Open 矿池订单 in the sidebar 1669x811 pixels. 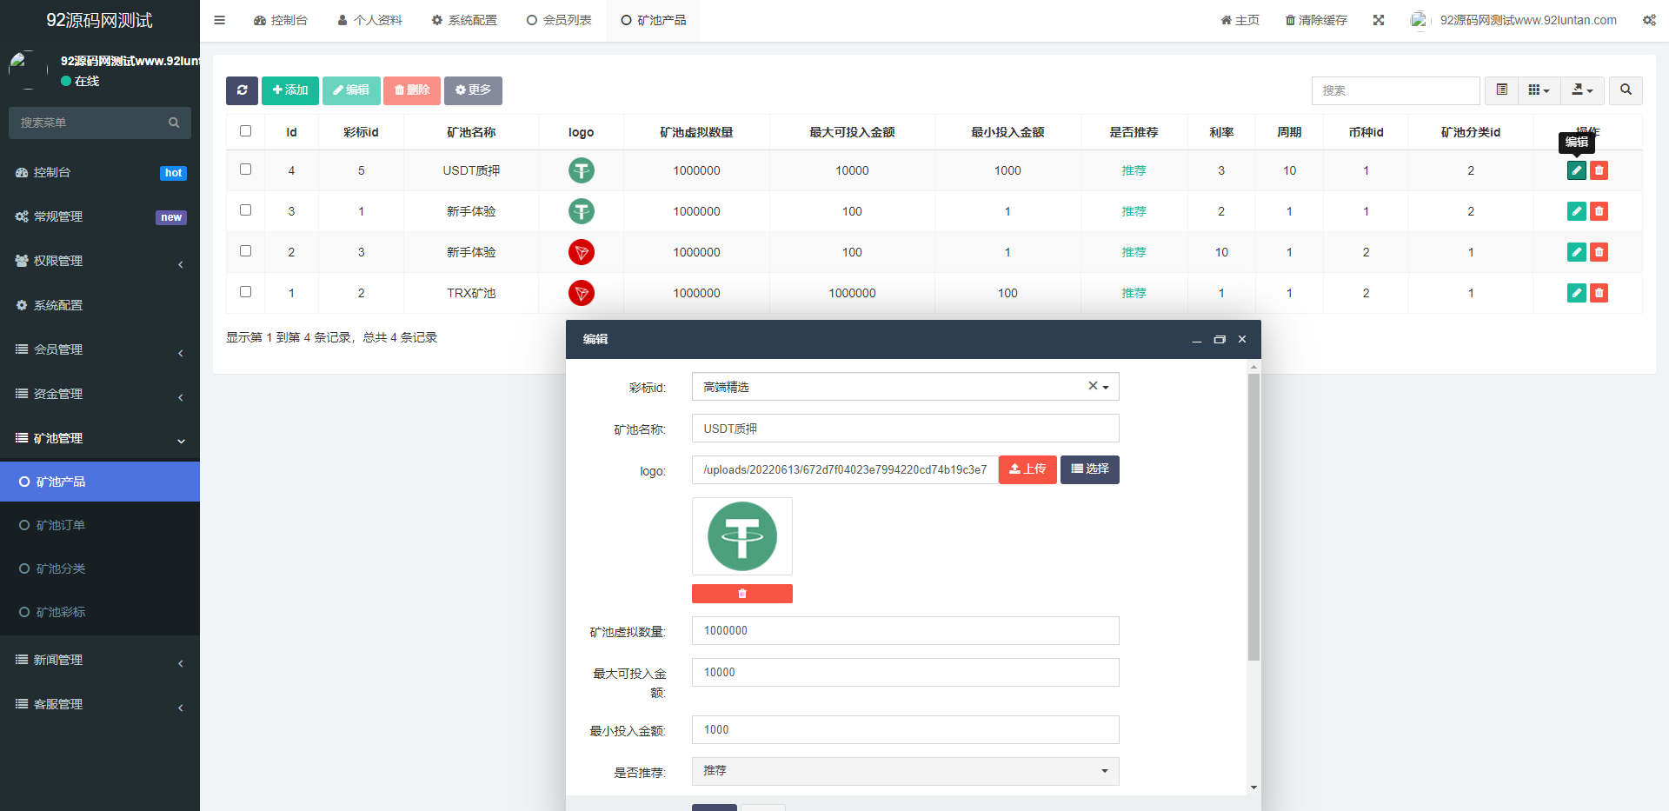61,525
